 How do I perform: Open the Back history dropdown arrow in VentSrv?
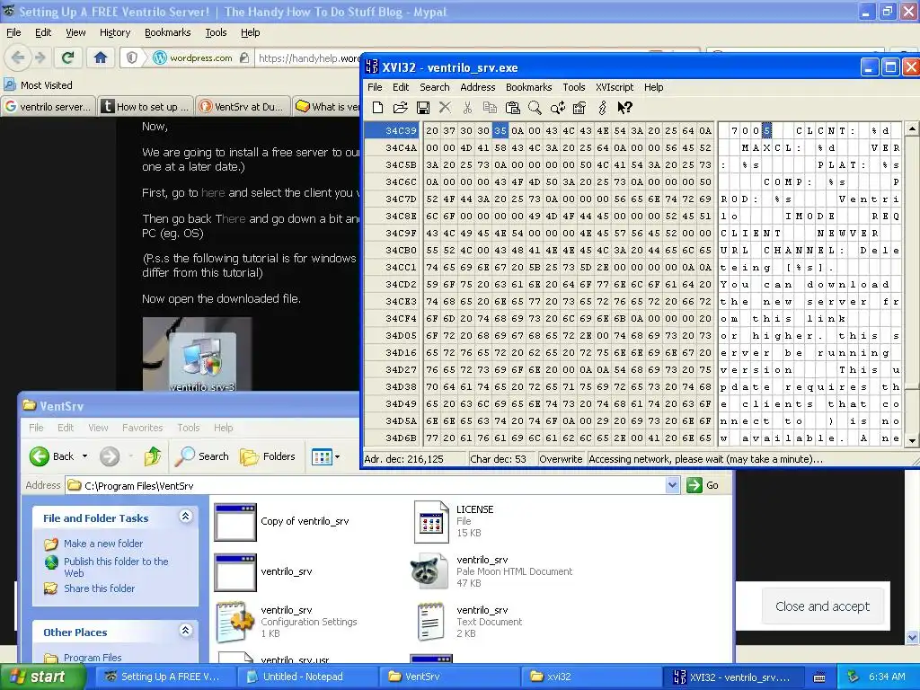[x=84, y=456]
